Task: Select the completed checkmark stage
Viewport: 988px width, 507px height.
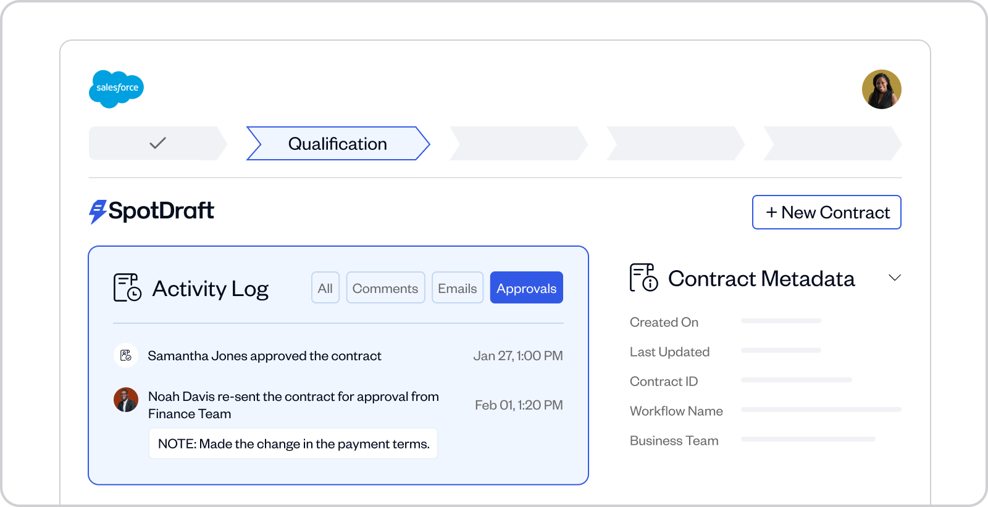Action: [158, 143]
